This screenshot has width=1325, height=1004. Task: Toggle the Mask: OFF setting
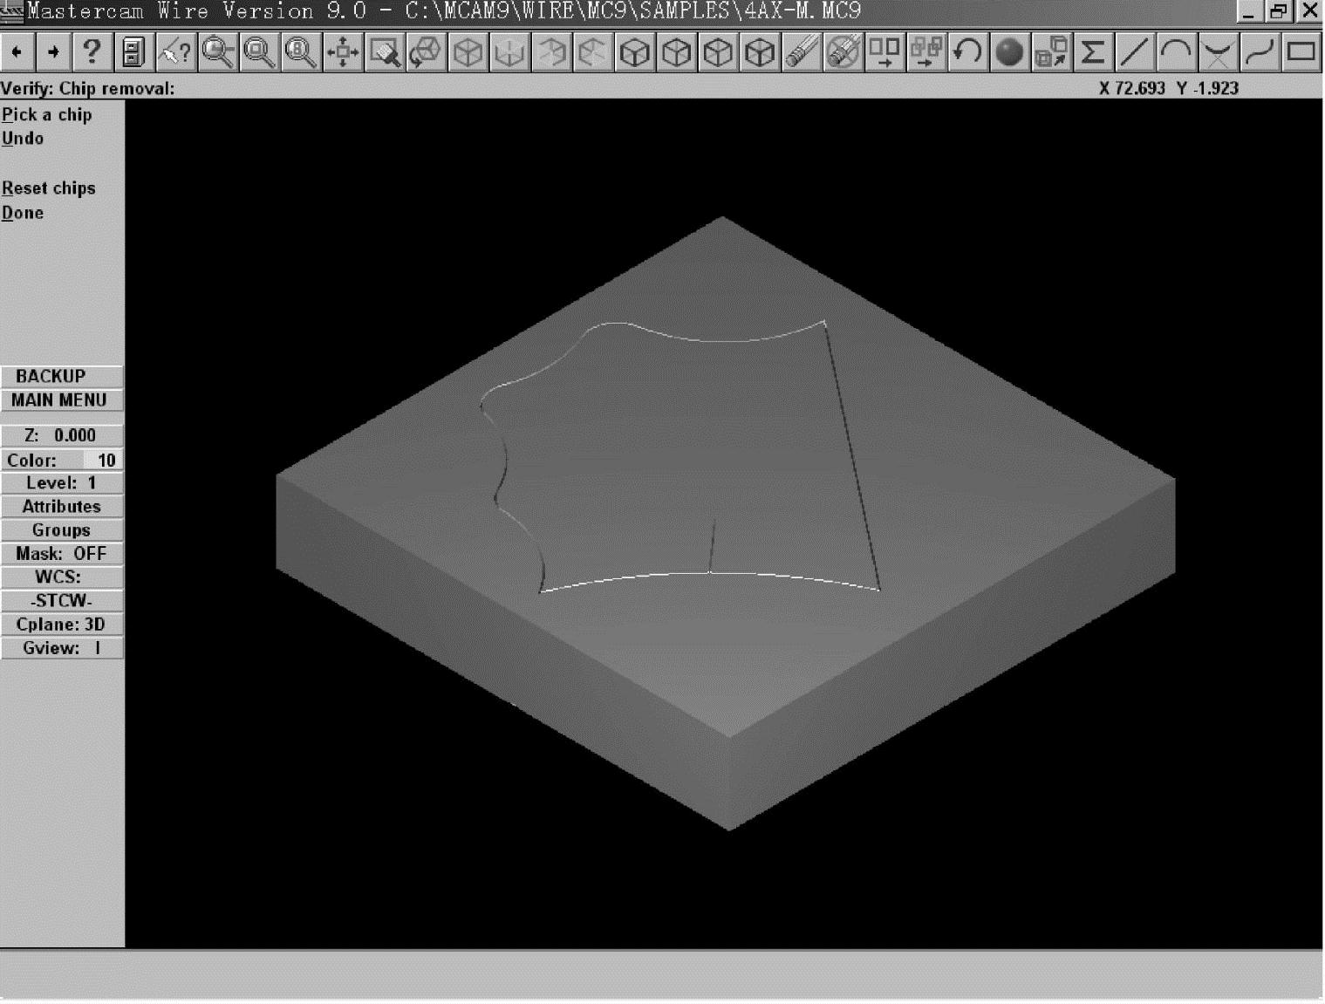[61, 554]
